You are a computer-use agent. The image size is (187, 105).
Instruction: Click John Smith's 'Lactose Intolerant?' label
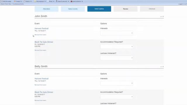point(108,53)
